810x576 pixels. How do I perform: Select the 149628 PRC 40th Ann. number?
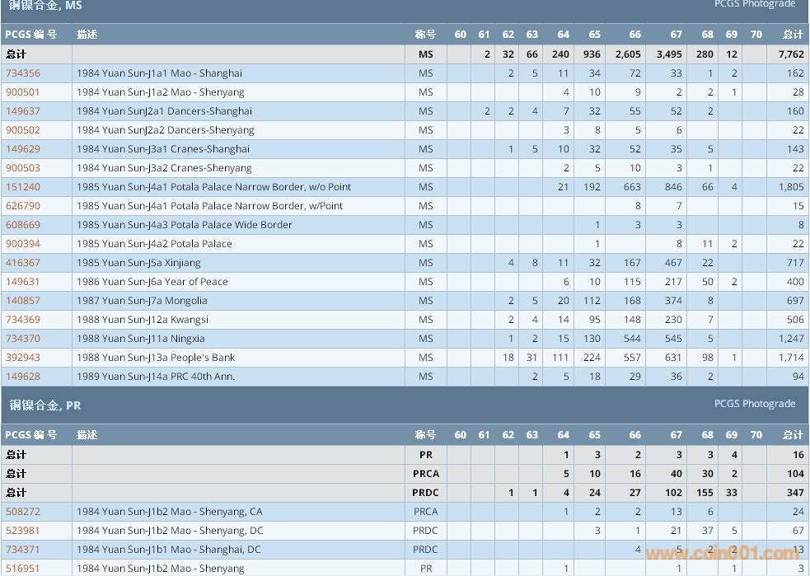coord(23,377)
